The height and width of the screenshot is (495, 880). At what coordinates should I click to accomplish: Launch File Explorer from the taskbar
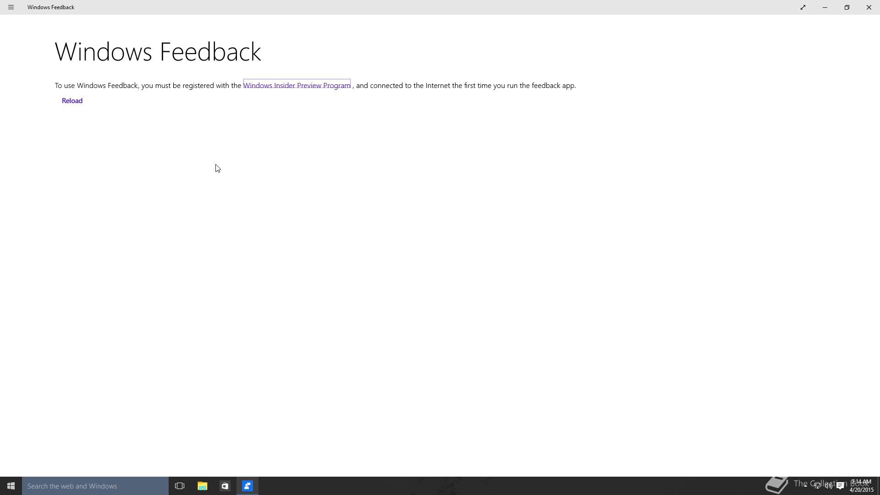coord(202,486)
